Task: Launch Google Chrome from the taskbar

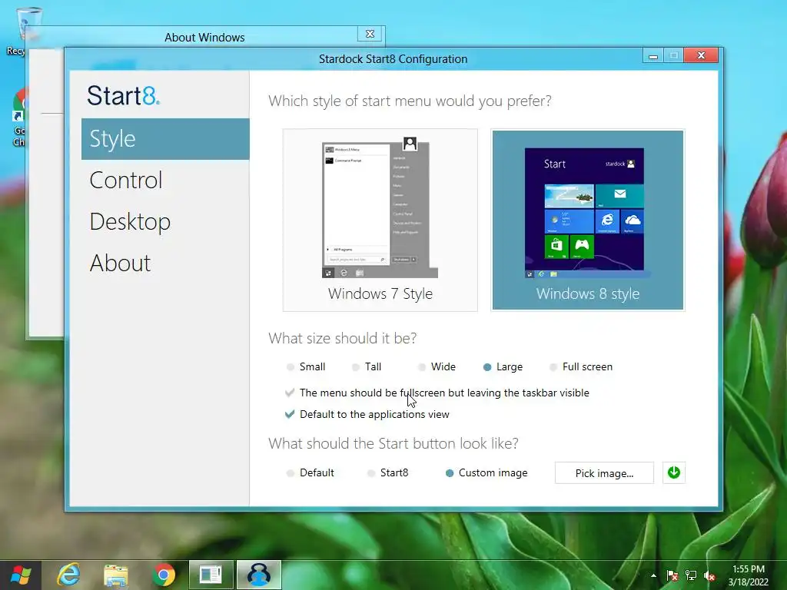Action: click(x=164, y=575)
